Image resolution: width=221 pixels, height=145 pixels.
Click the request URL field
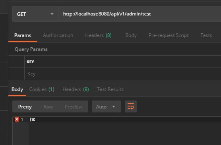pyautogui.click(x=140, y=14)
